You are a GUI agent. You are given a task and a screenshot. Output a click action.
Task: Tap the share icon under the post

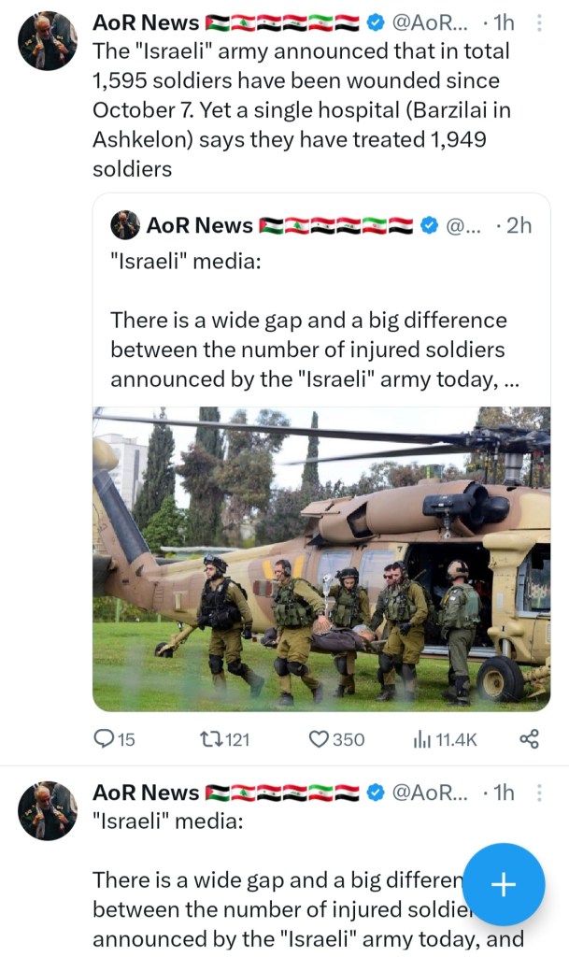[529, 738]
